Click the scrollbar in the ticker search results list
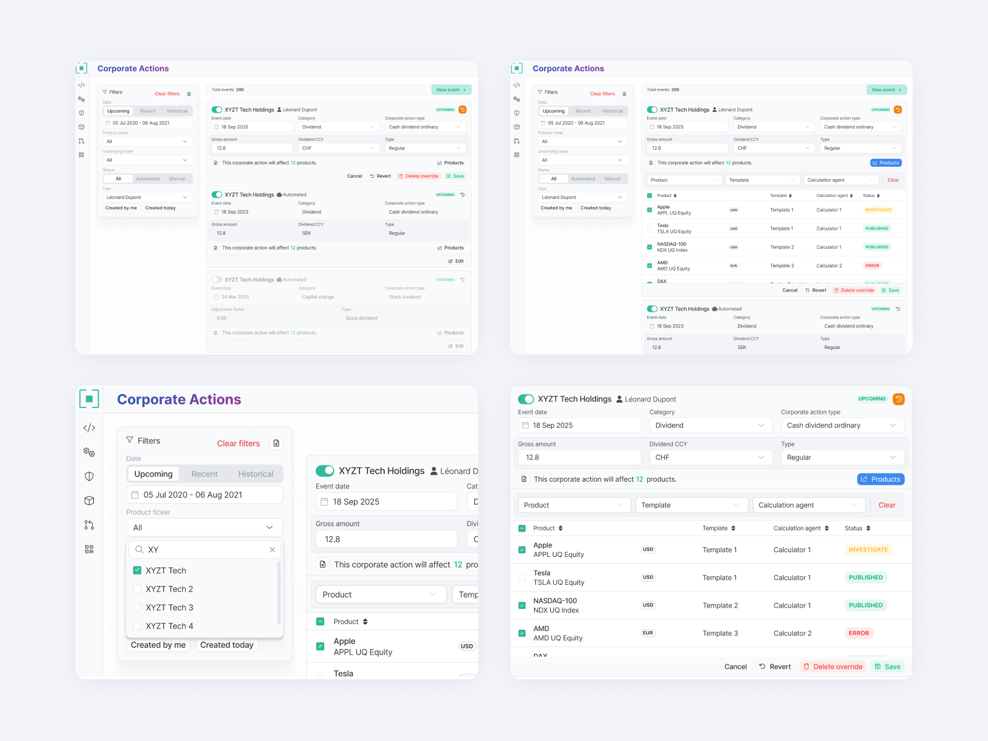 (279, 593)
